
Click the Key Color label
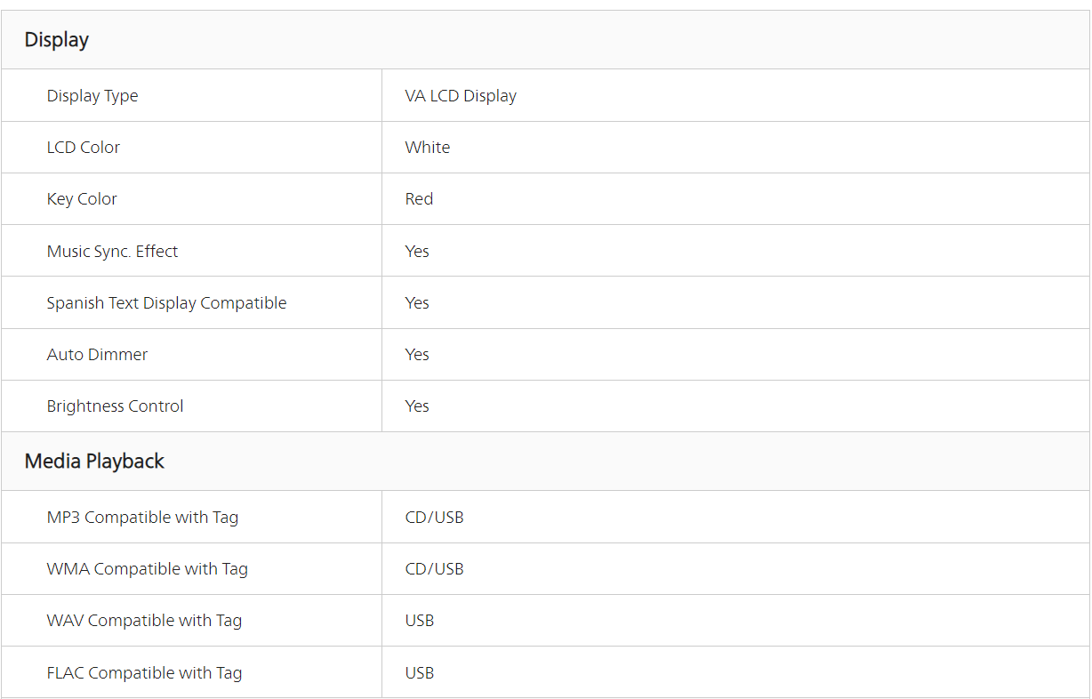tap(82, 199)
